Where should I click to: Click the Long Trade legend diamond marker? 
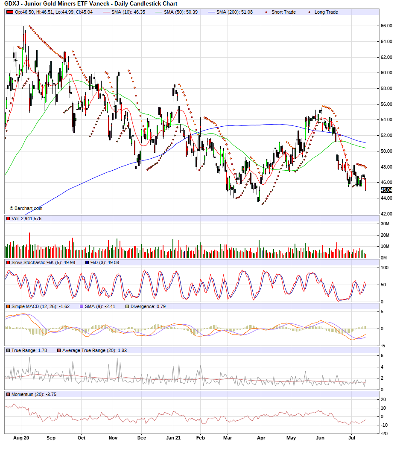tap(309, 12)
